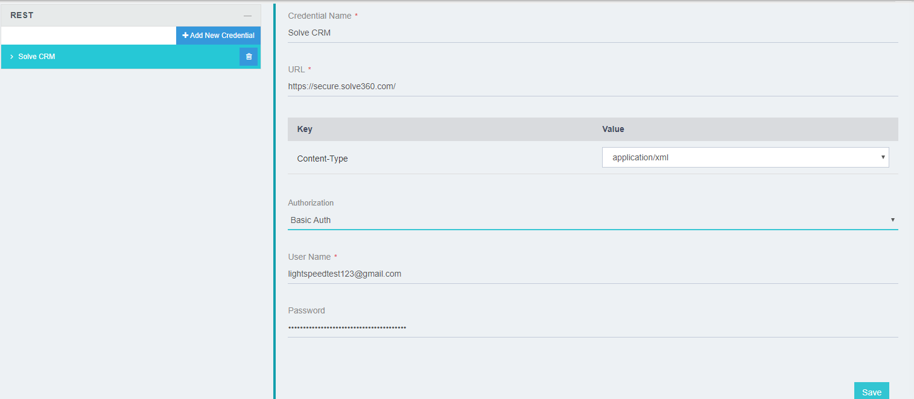Save the credential settings
The image size is (914, 399).
click(871, 392)
